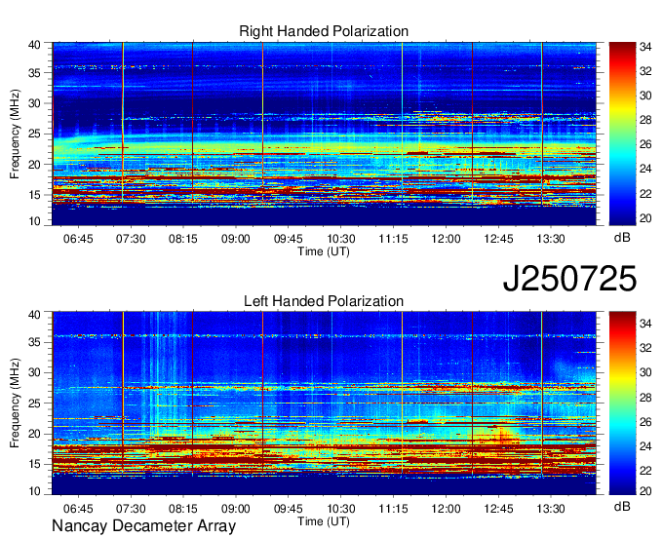Click 09:45 tick under Left Handed plot
Image resolution: width=663 pixels, height=538 pixels.
click(289, 509)
